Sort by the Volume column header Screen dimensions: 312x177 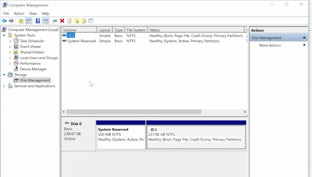pos(79,30)
